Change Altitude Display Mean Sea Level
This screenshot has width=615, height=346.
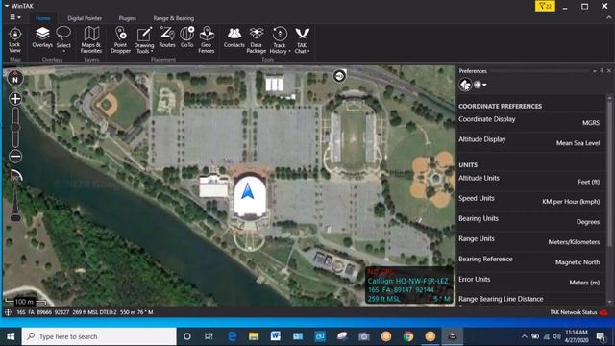tap(529, 141)
